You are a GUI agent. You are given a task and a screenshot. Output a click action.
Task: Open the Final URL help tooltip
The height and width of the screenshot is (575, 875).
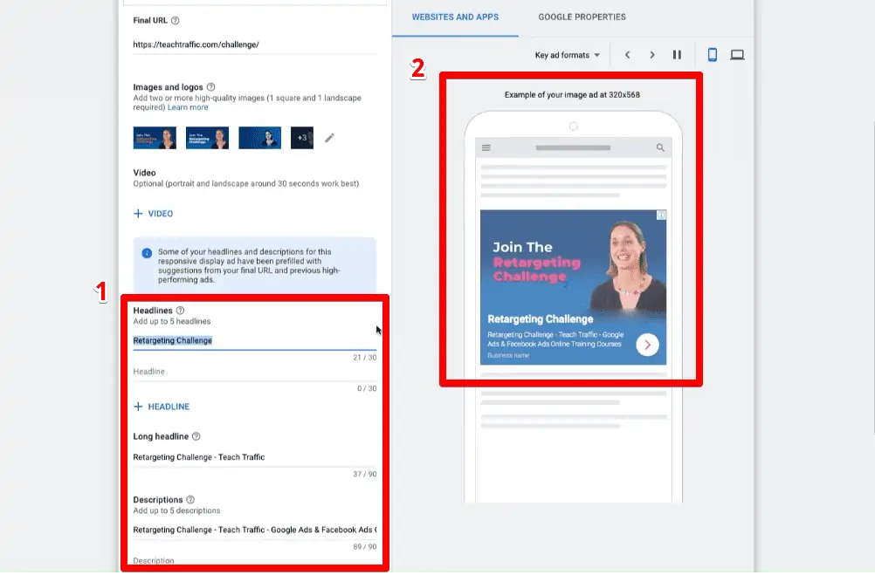point(175,21)
